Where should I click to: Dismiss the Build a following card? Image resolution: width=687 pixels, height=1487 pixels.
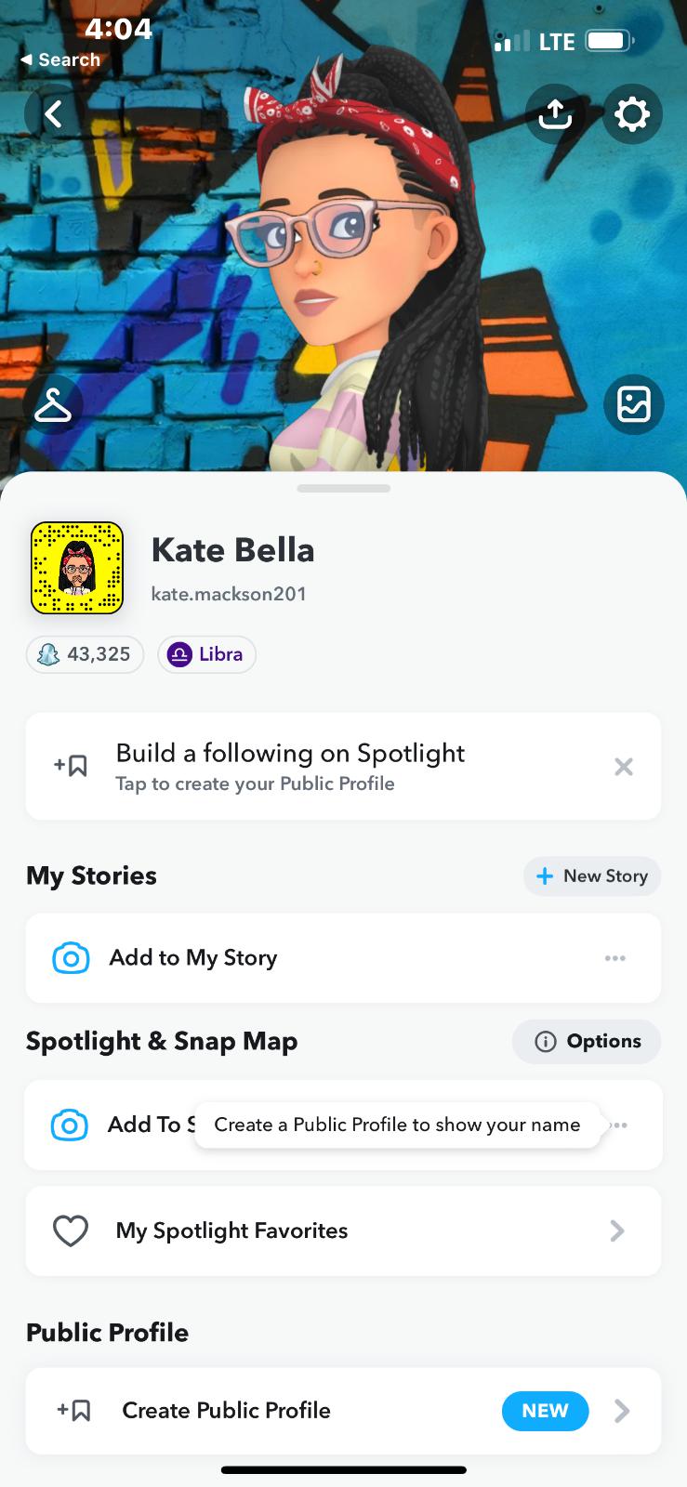pos(624,767)
